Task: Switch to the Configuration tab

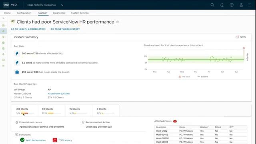Action: coord(24,13)
